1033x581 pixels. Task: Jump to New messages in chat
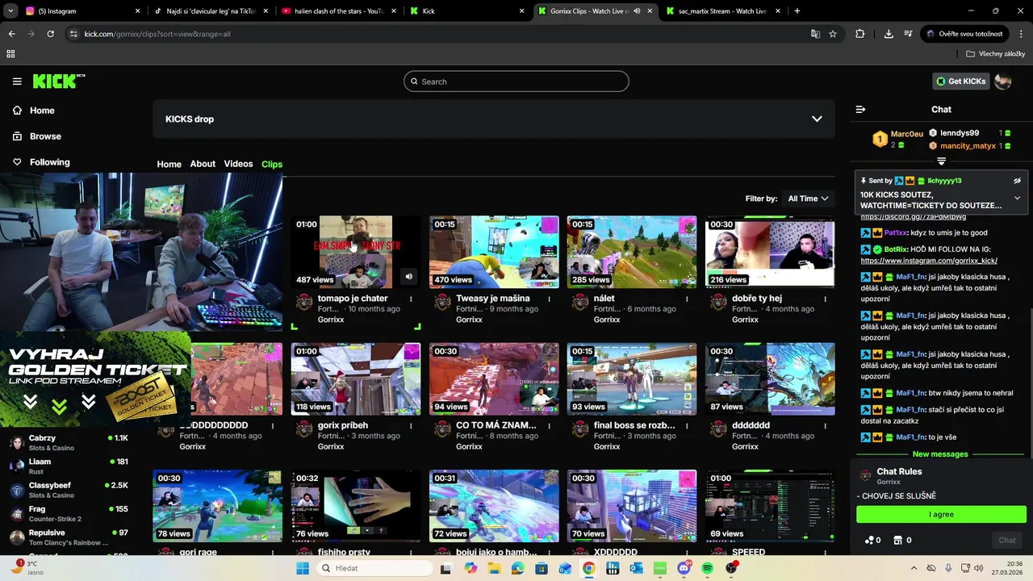pyautogui.click(x=939, y=454)
